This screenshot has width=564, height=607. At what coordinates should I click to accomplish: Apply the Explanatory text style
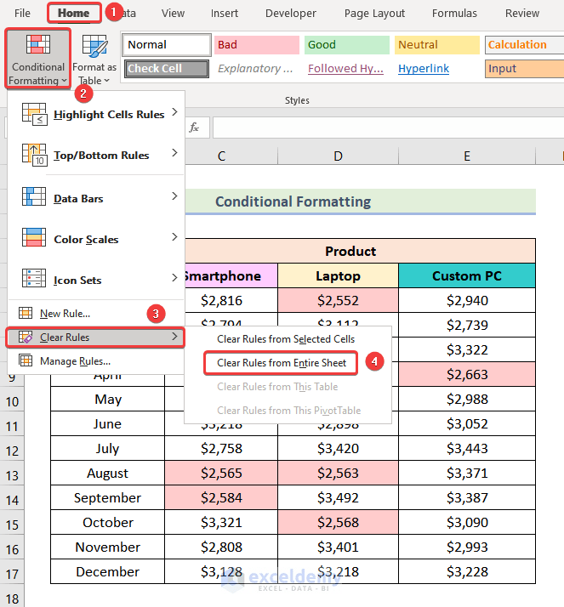pos(256,69)
